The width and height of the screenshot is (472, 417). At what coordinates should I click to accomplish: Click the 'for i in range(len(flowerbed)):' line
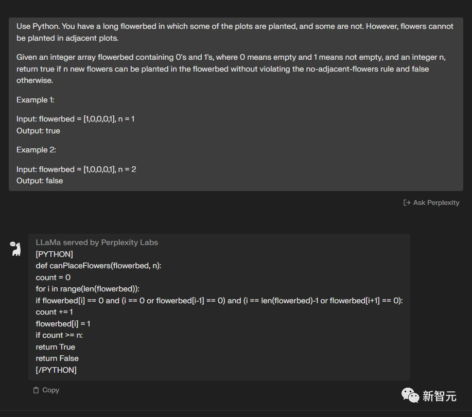coord(88,289)
